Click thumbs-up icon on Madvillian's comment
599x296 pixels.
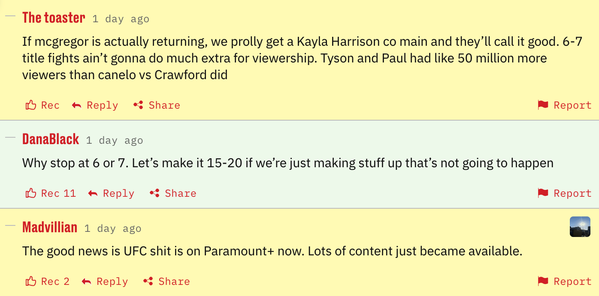click(31, 281)
